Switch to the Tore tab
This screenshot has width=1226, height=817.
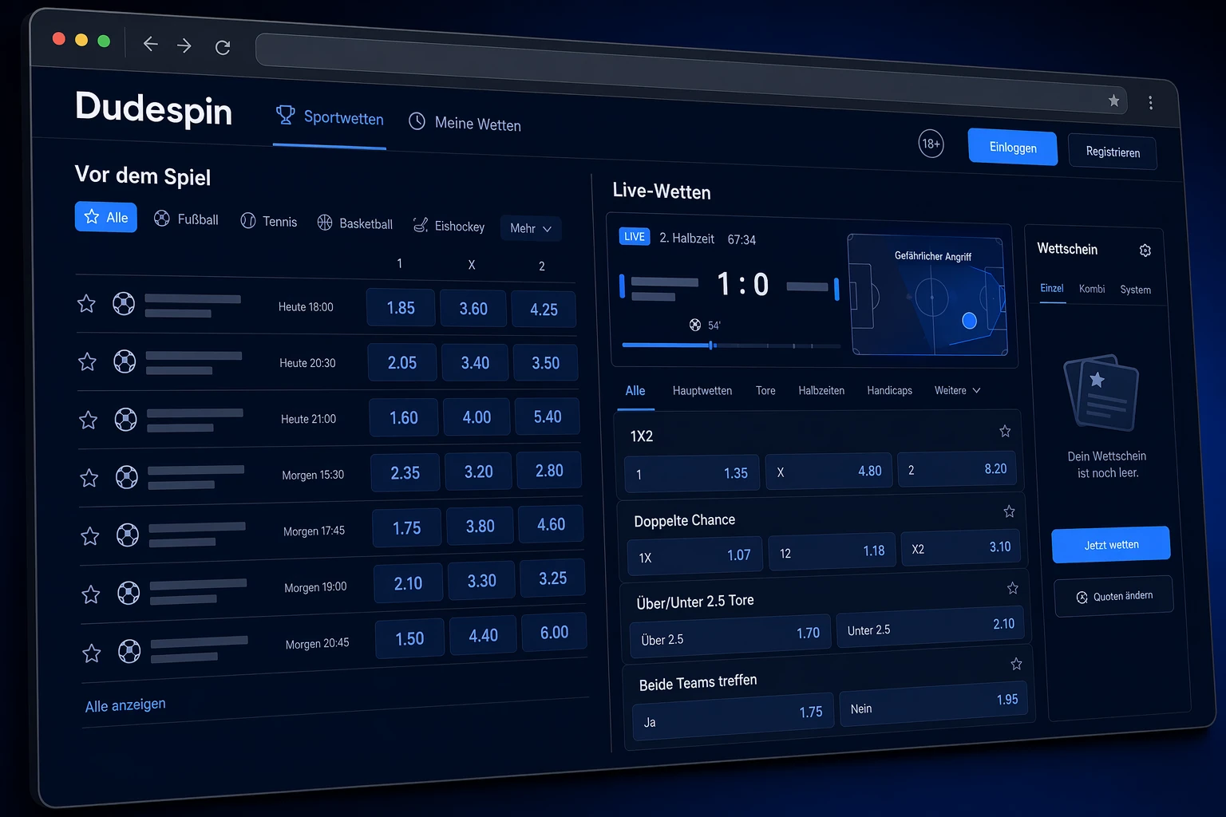click(x=765, y=391)
